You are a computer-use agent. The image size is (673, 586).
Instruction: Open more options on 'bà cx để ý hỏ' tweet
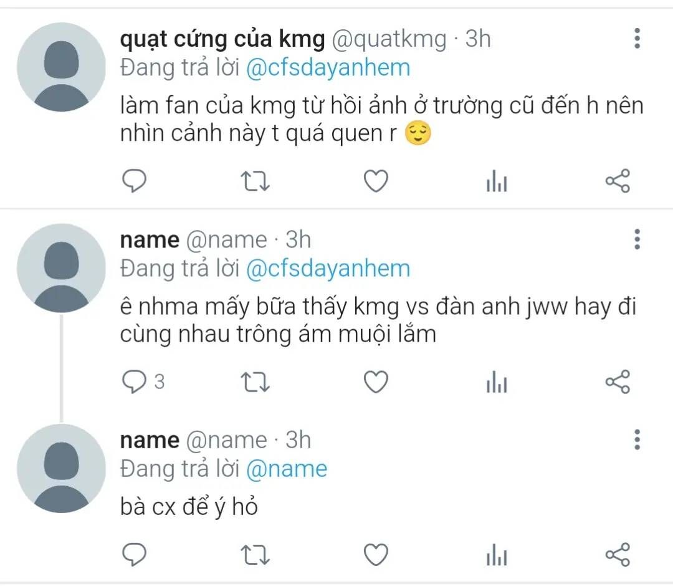[637, 439]
